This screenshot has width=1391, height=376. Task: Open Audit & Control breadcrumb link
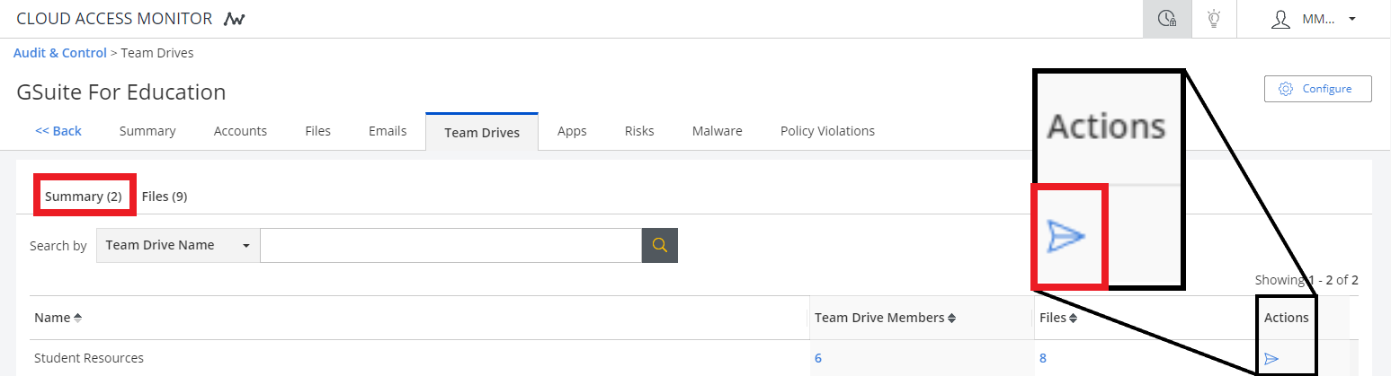pos(60,53)
